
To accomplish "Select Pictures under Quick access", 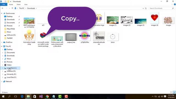I will (x=10, y=26).
